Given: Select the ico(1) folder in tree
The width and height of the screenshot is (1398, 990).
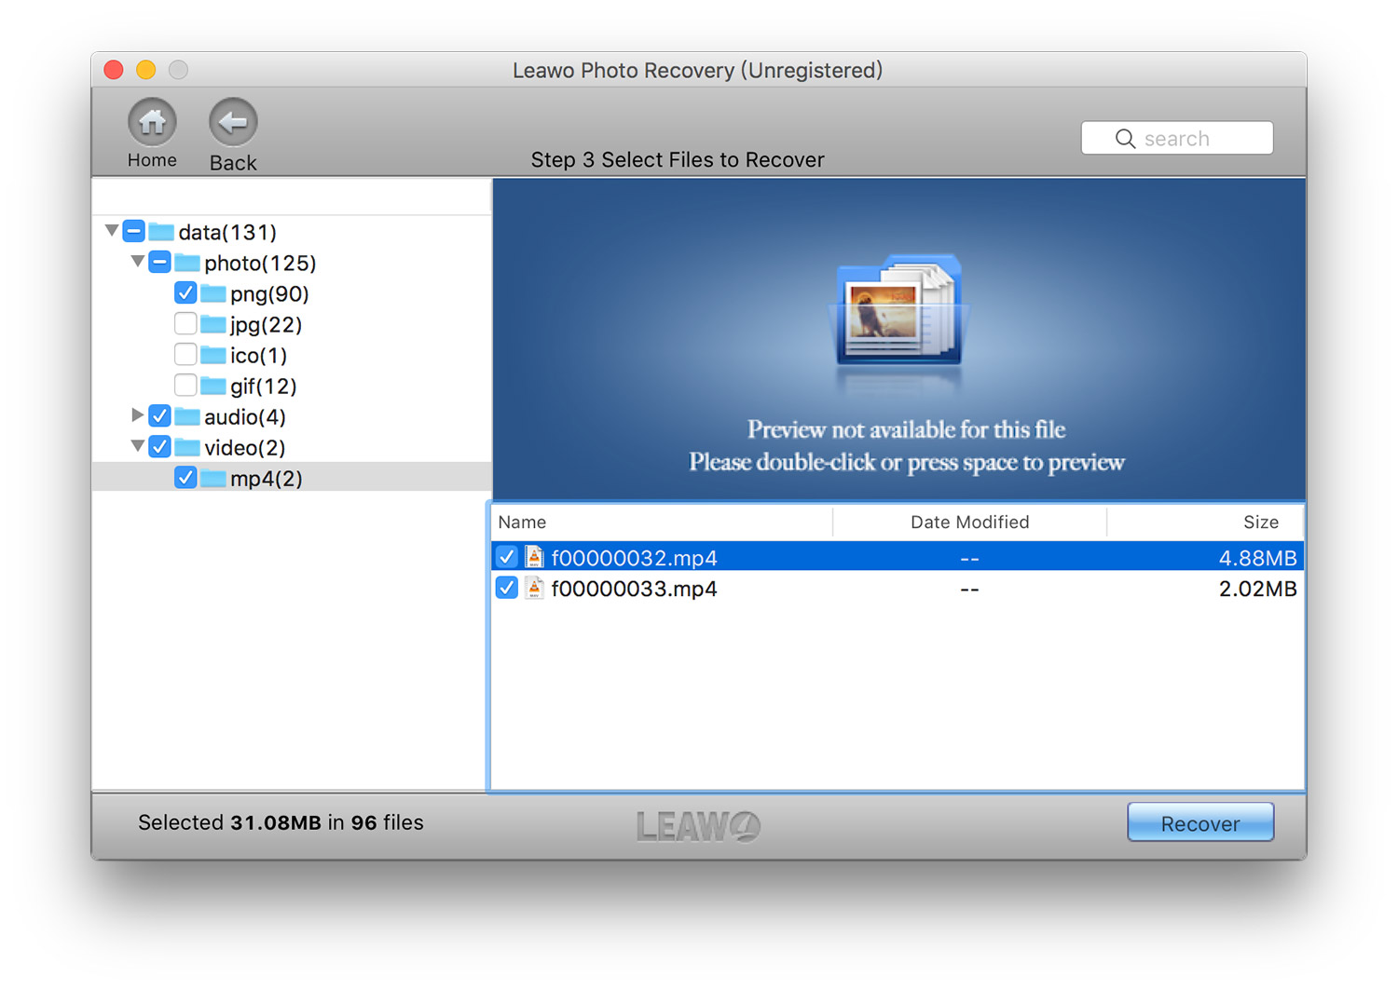Looking at the screenshot, I should click(x=258, y=356).
